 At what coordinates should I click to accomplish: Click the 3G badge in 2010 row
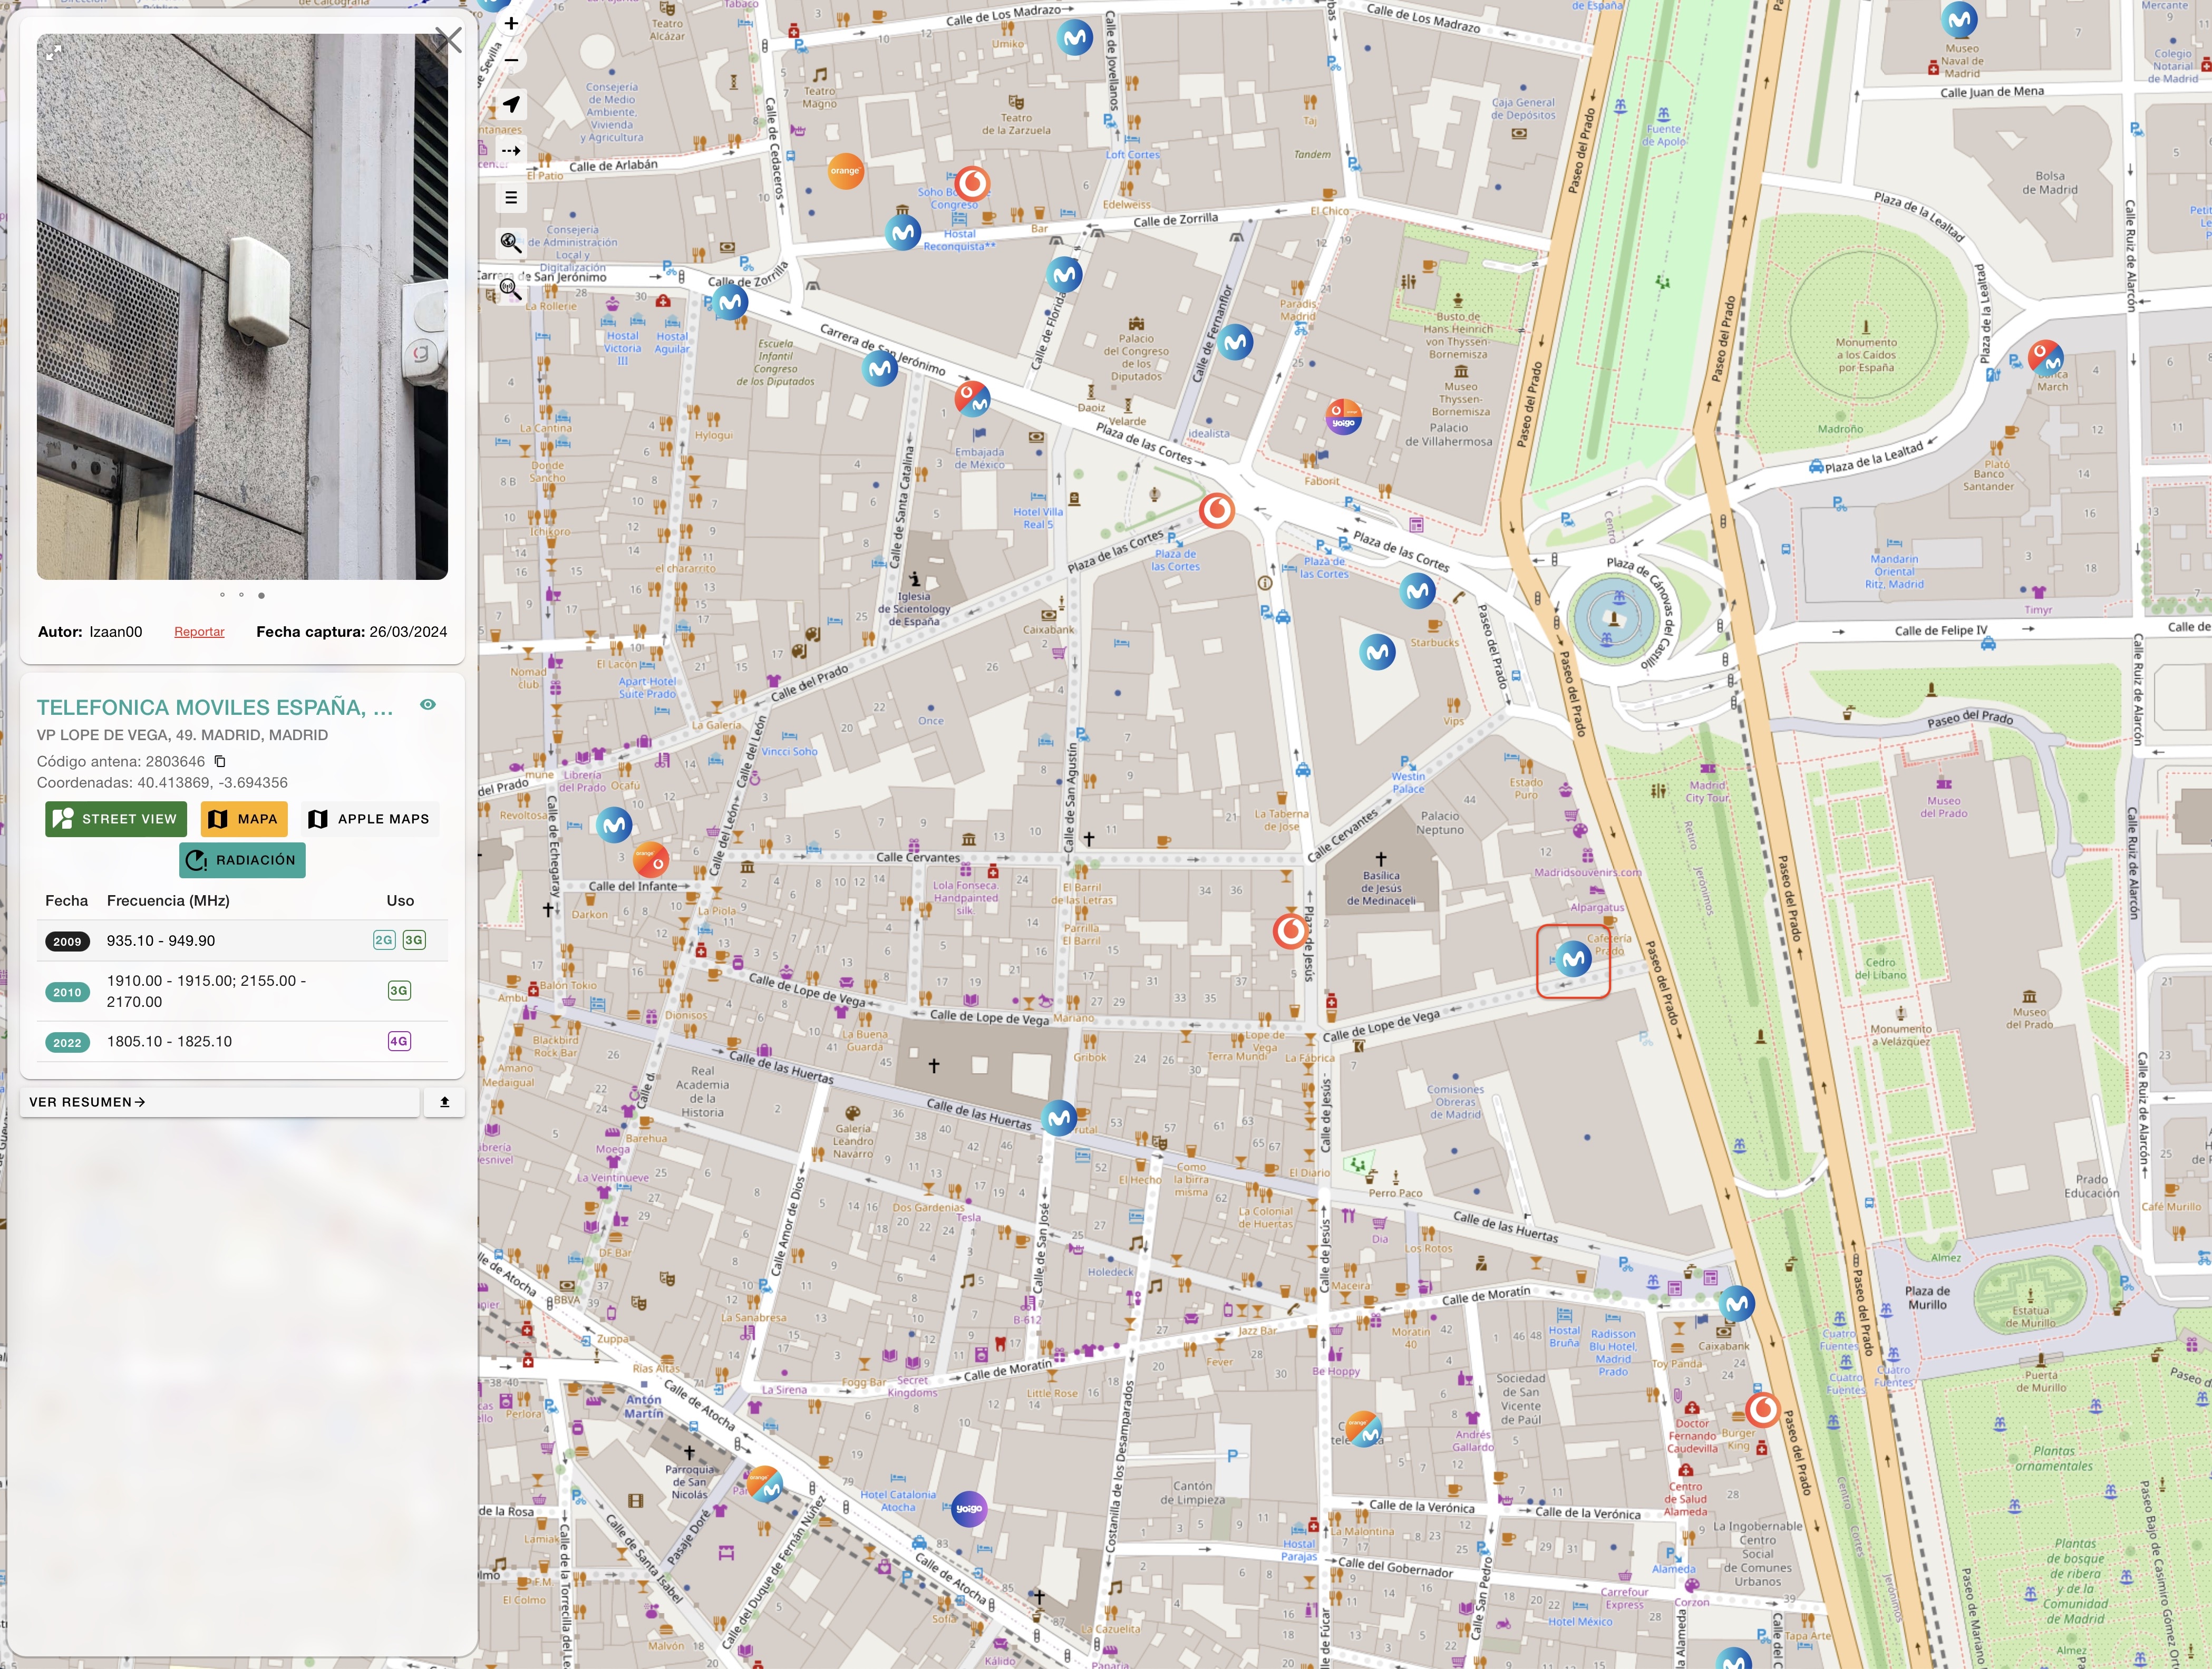[399, 991]
